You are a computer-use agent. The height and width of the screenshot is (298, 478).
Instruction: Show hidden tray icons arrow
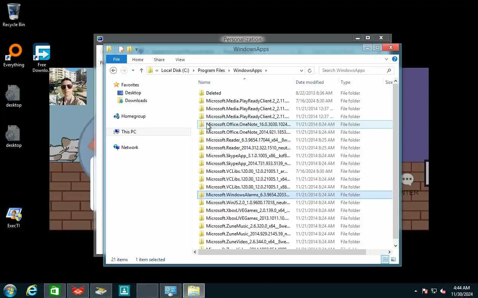[416, 291]
